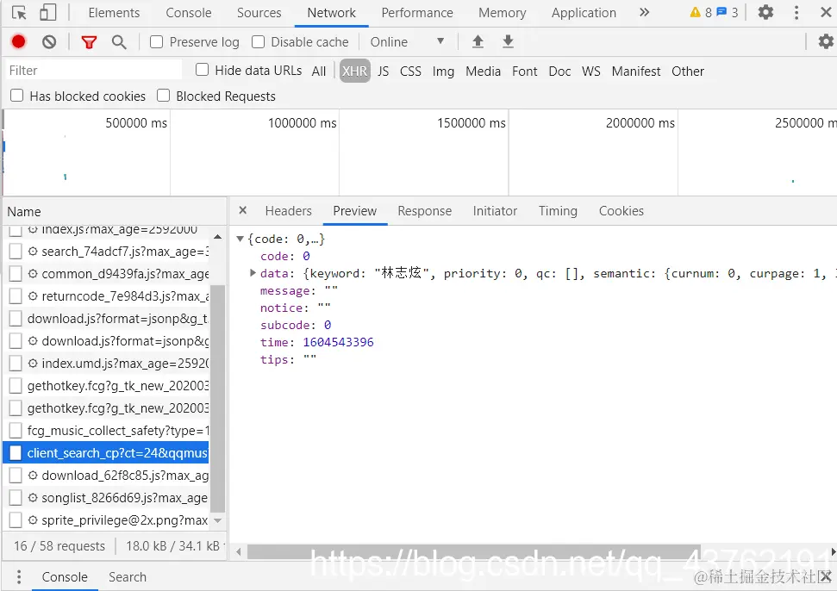Image resolution: width=837 pixels, height=591 pixels.
Task: Open the drawer three-dot menu beside Console
Action: [x=19, y=577]
